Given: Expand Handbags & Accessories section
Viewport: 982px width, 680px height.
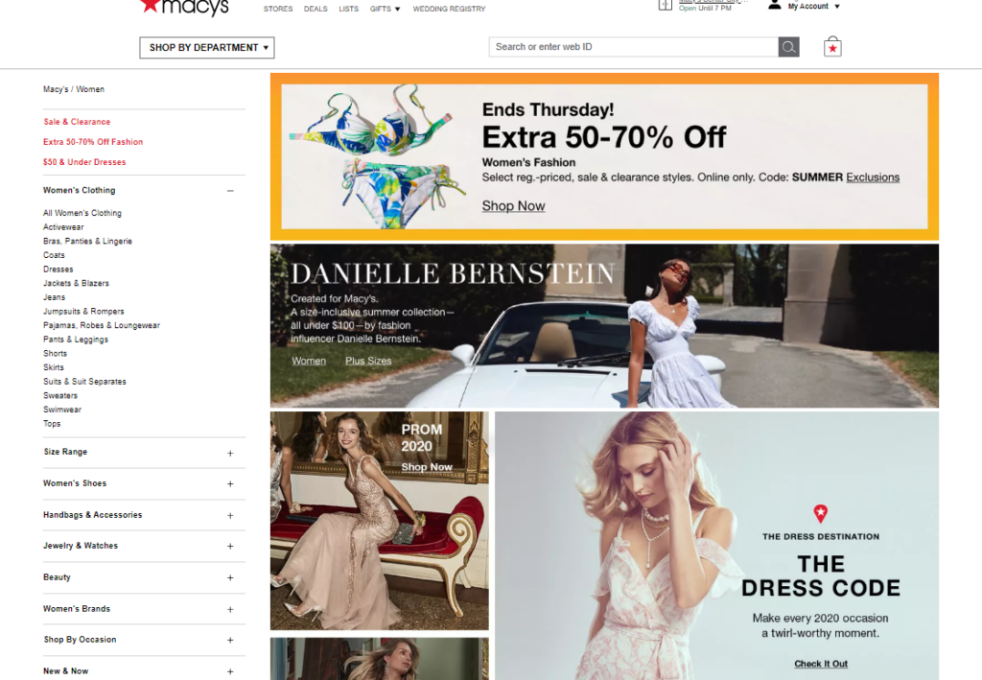Looking at the screenshot, I should (230, 515).
